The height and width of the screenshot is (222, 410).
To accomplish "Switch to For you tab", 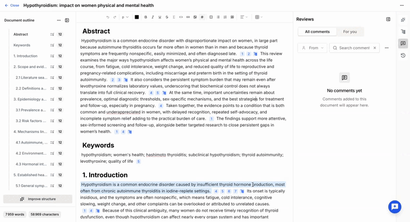I will [x=350, y=32].
